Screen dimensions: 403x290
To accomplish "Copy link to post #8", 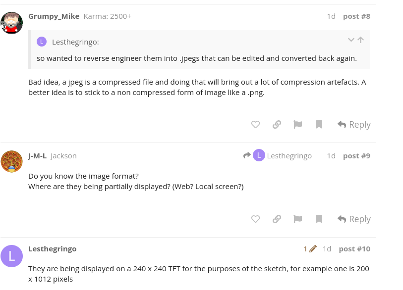I will tap(277, 125).
